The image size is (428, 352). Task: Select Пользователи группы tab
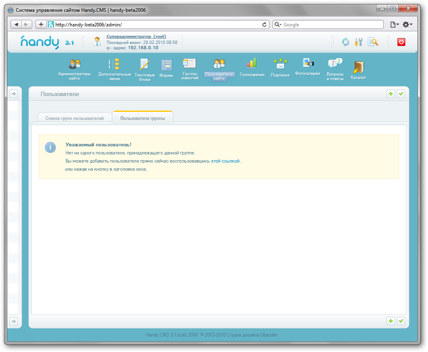[x=143, y=118]
